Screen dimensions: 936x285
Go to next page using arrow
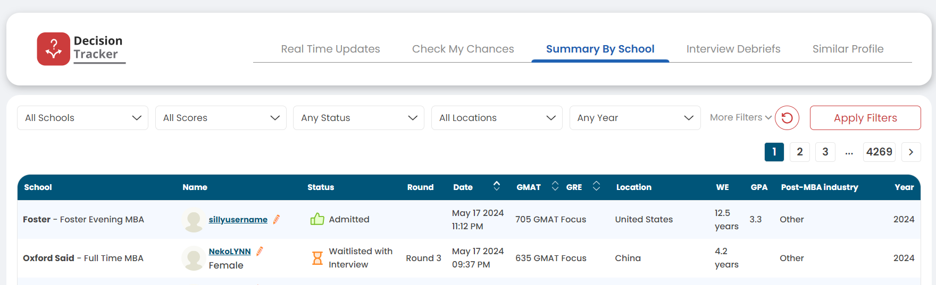tap(910, 152)
